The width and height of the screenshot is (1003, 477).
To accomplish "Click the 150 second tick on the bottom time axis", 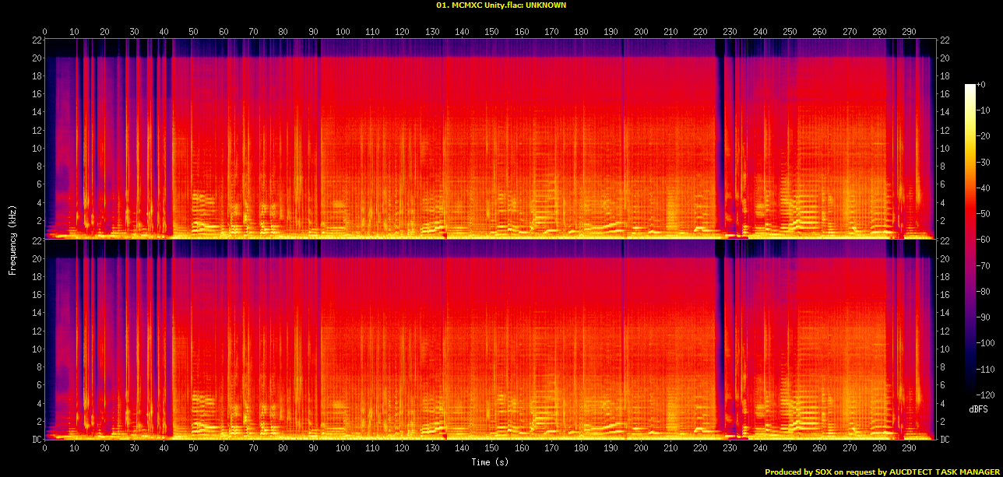I will [x=491, y=448].
